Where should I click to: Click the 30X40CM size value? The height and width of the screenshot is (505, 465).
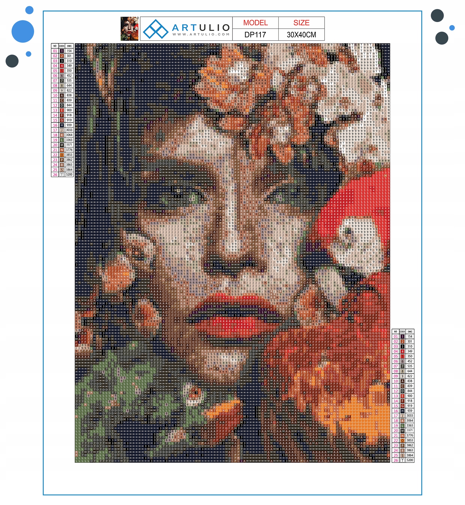301,35
